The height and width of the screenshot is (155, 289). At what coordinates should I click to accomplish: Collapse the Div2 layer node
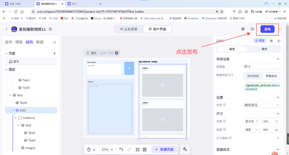pos(18,125)
